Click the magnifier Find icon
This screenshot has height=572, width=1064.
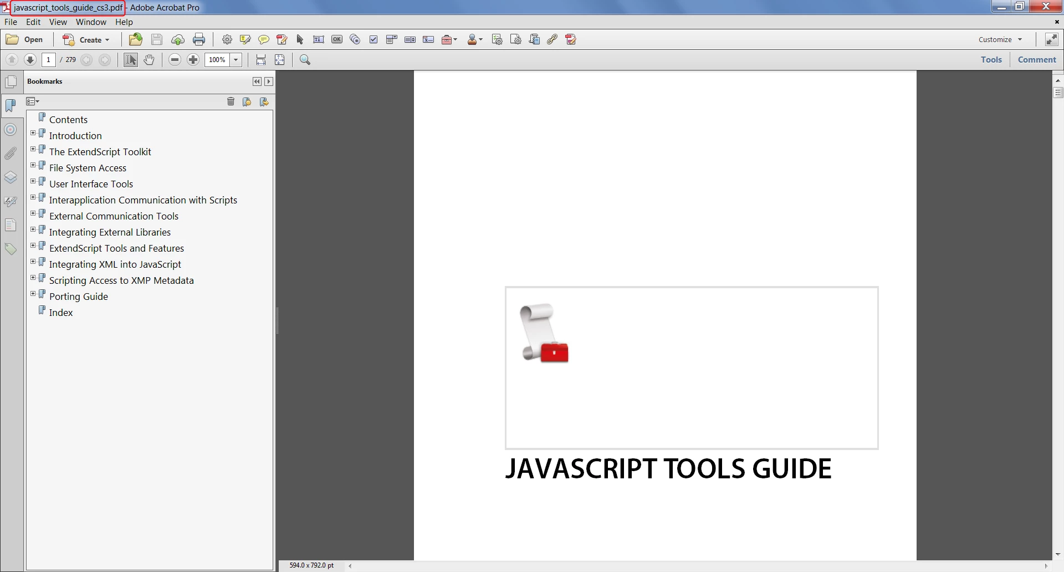click(305, 60)
